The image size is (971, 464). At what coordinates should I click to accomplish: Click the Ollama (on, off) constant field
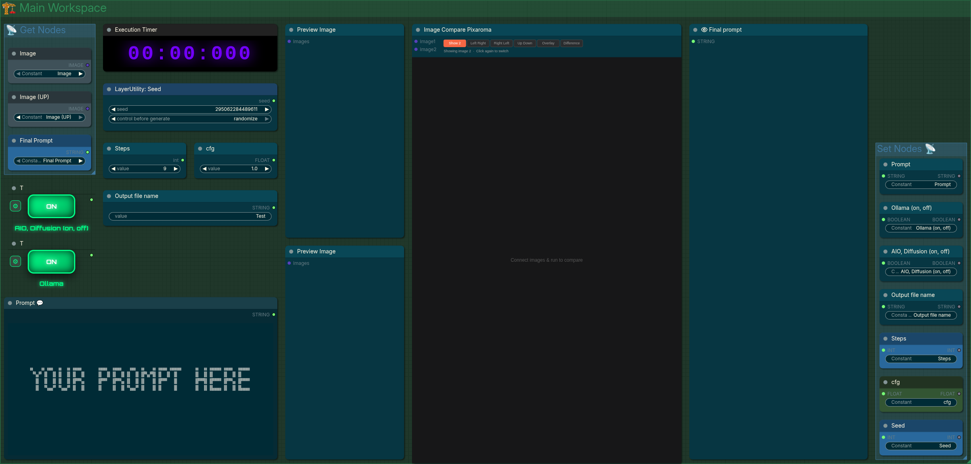pyautogui.click(x=921, y=228)
